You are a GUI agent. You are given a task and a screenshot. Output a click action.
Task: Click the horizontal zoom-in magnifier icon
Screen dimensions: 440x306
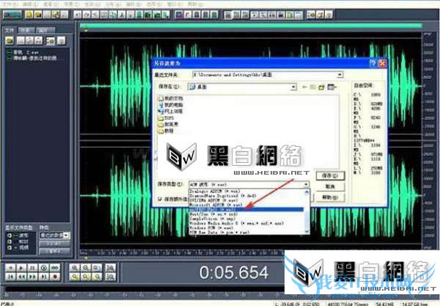[76, 267]
